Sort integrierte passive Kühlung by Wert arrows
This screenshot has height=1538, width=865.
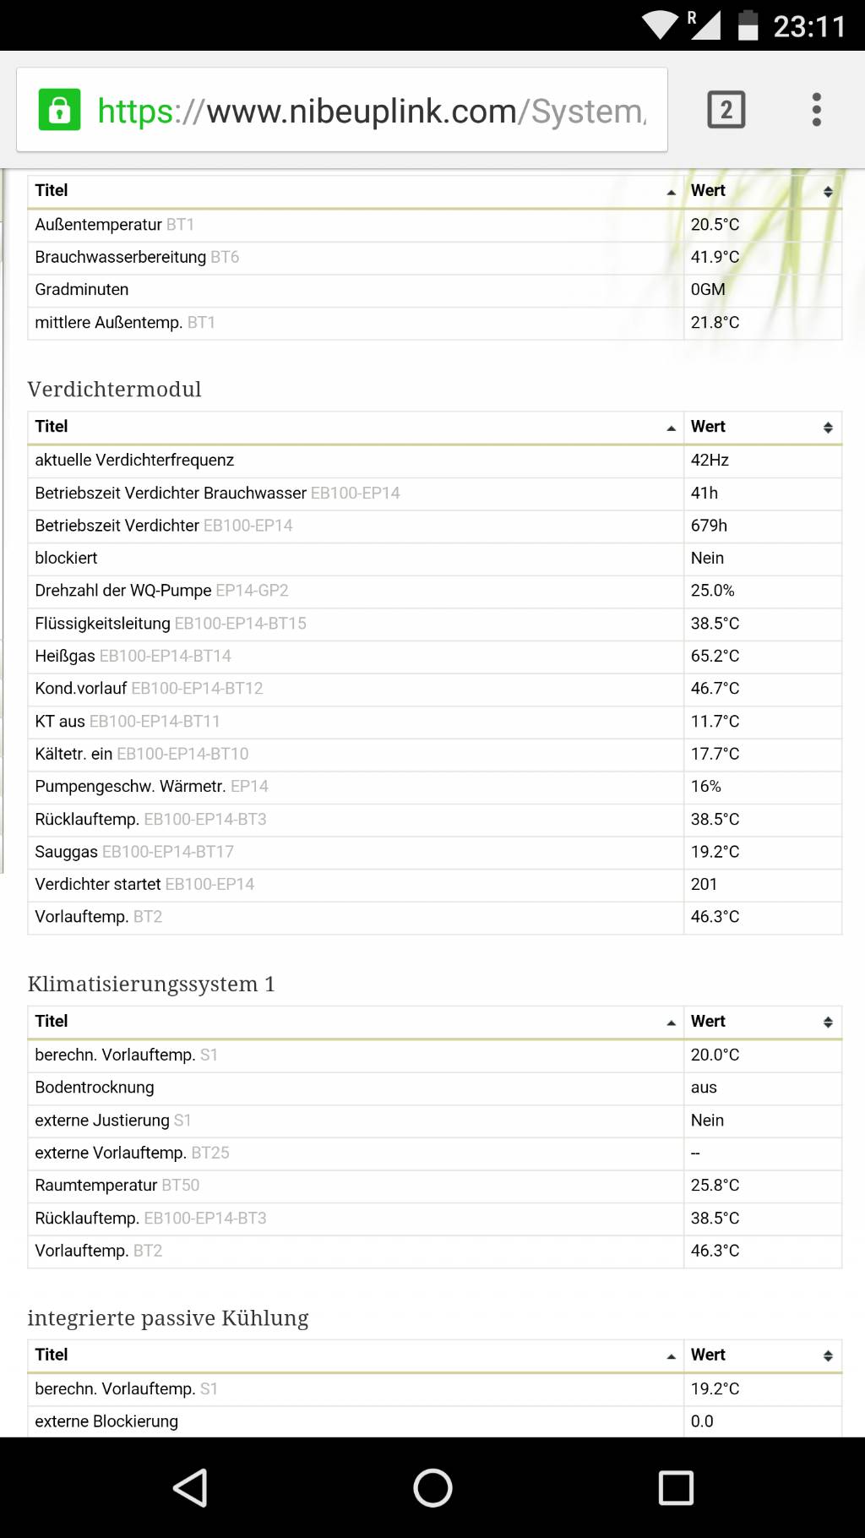(x=828, y=1355)
